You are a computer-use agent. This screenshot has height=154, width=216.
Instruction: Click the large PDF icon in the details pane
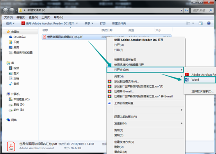[11, 147]
